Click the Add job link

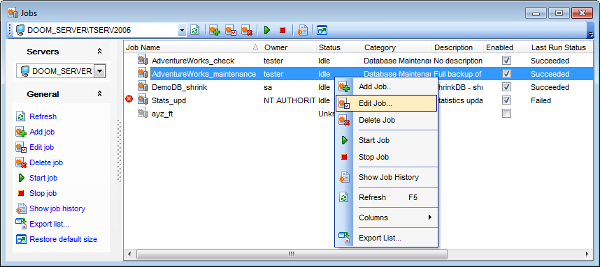coord(42,132)
